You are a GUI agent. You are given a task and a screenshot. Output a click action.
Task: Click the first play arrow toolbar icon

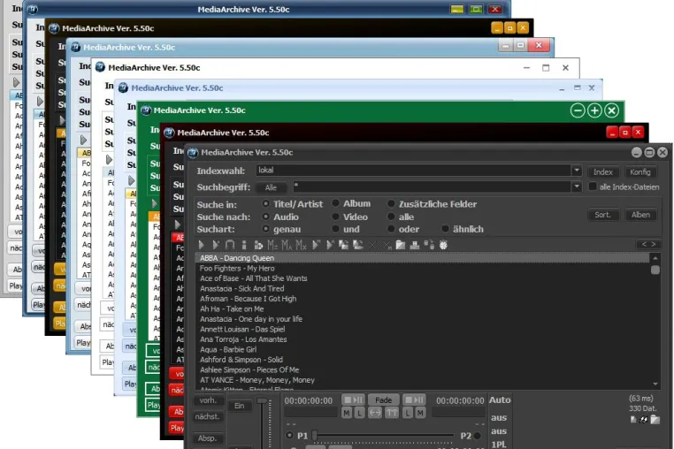coord(201,245)
